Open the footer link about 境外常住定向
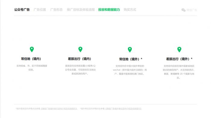211x118 pixels. pyautogui.click(x=123, y=109)
